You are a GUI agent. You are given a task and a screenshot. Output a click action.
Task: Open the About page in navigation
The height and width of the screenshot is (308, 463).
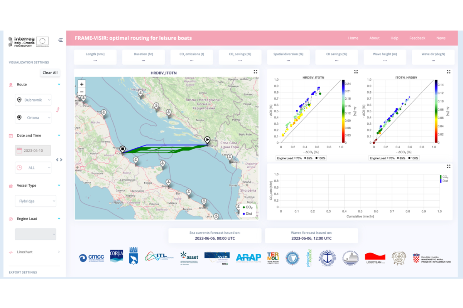pos(374,38)
